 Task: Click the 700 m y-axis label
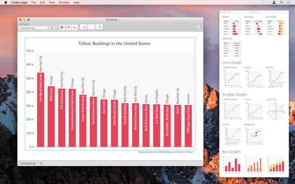pos(30,51)
